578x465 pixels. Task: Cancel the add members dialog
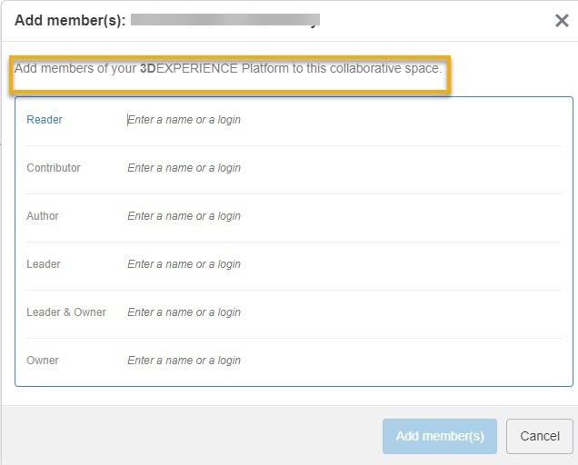pos(539,436)
